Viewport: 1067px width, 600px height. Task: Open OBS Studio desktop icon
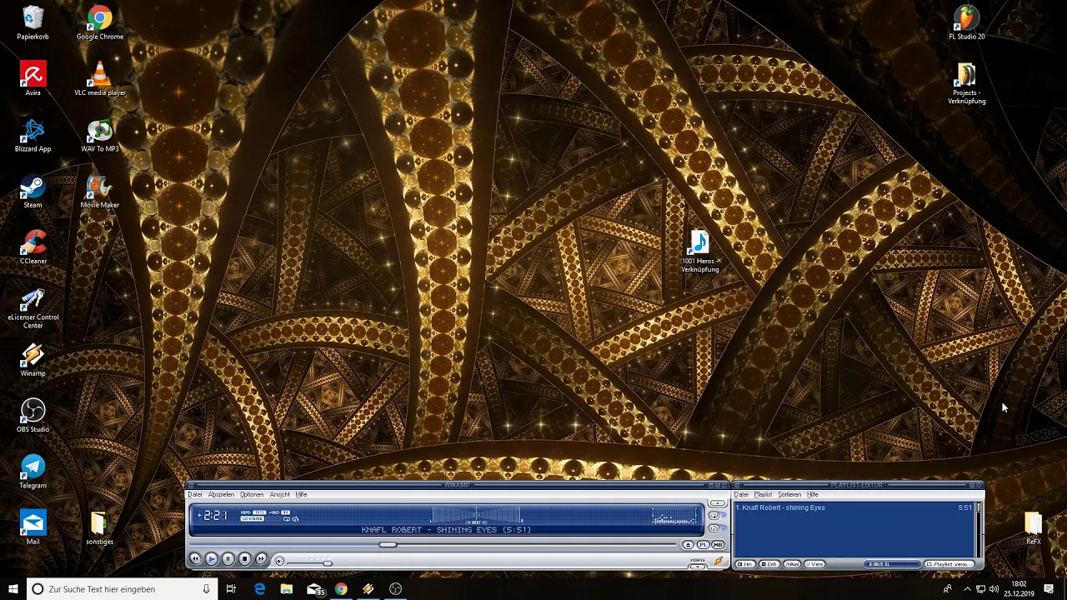pos(33,415)
